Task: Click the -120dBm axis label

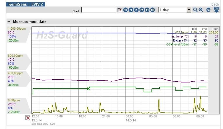Action: [x=14, y=112]
